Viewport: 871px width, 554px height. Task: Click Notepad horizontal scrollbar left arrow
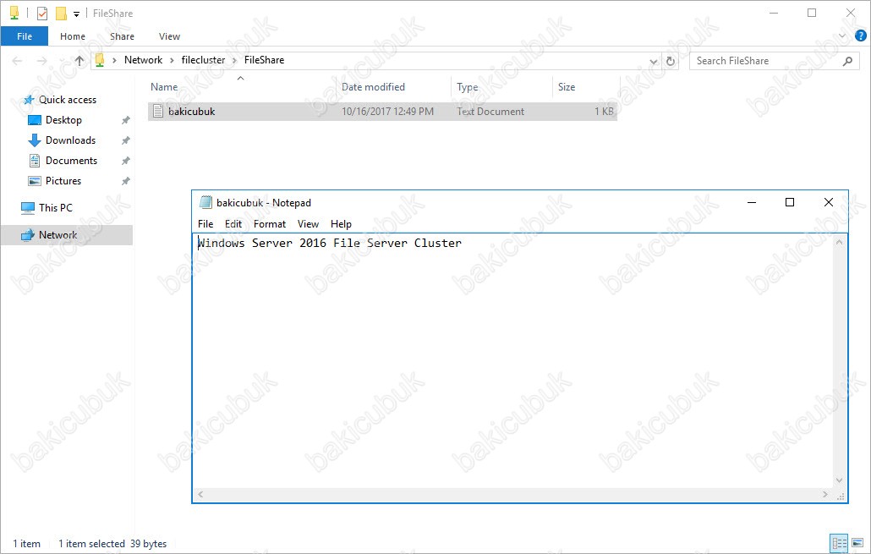[200, 495]
